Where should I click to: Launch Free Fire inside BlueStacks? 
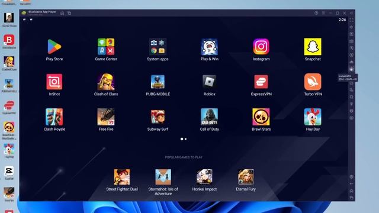pyautogui.click(x=106, y=117)
